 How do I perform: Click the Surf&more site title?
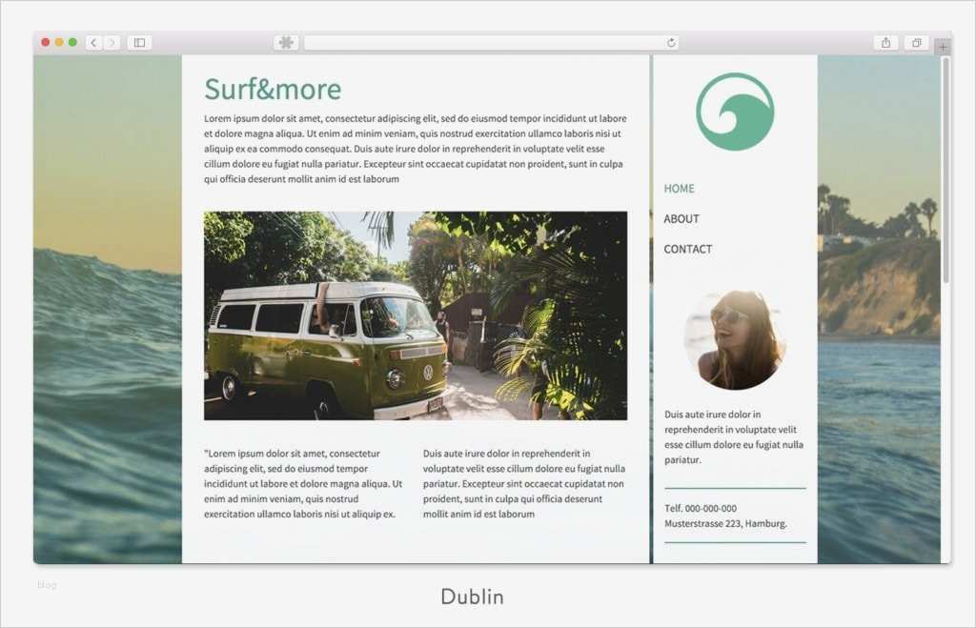pyautogui.click(x=273, y=89)
